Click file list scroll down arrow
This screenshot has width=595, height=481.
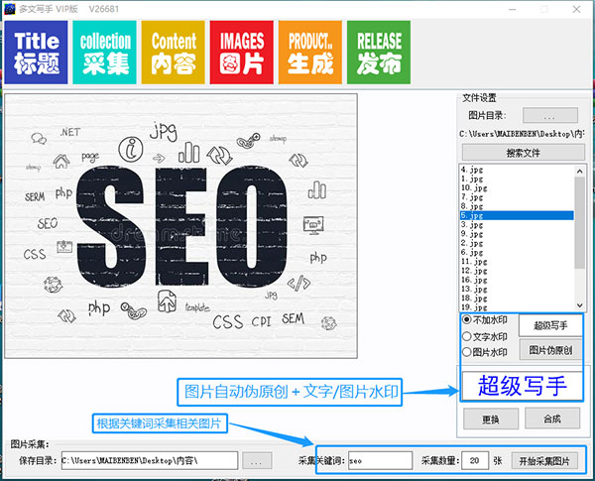(x=579, y=305)
